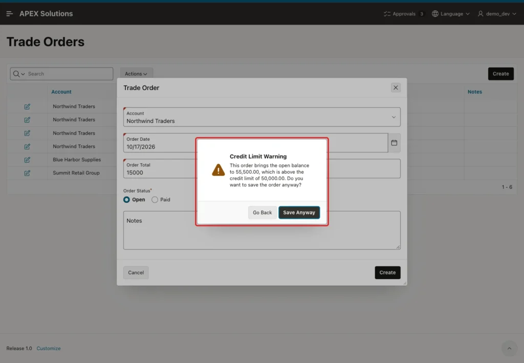
Task: Select the Paid order status
Action: 155,200
